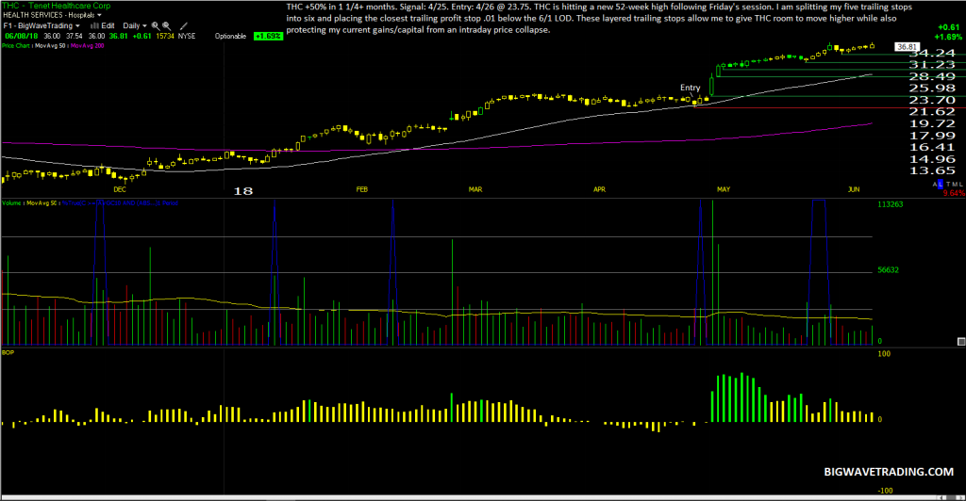Click the 18 year marker on time axis

point(243,191)
